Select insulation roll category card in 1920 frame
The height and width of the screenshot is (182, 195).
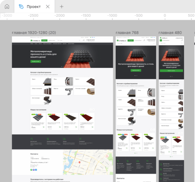tap(84, 91)
